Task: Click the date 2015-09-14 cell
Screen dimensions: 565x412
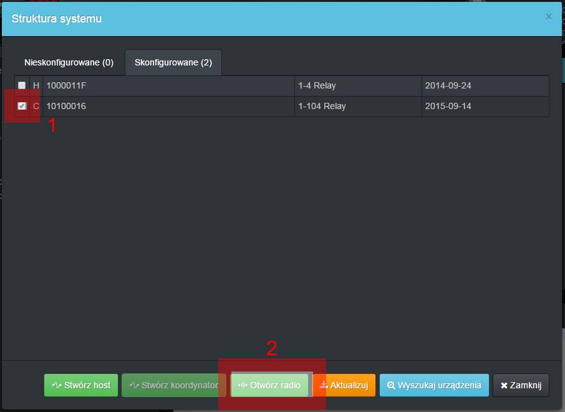Action: coord(448,106)
